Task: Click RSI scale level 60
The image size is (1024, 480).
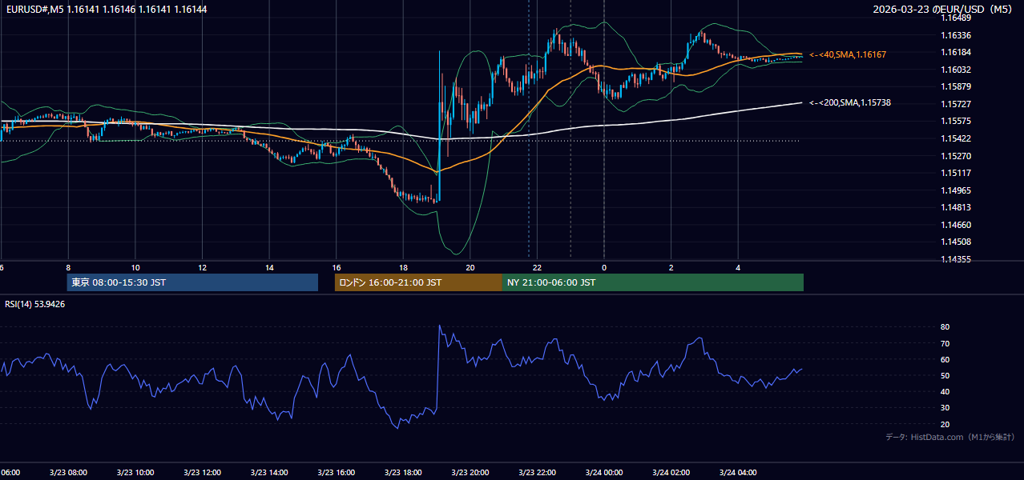Action: click(945, 359)
